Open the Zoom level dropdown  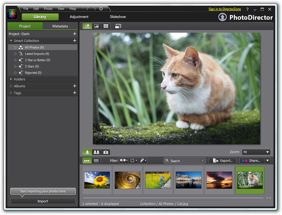pyautogui.click(x=256, y=152)
